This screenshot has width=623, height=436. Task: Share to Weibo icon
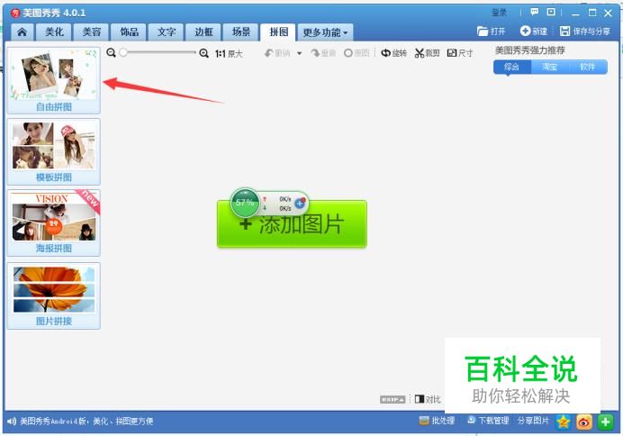click(584, 422)
